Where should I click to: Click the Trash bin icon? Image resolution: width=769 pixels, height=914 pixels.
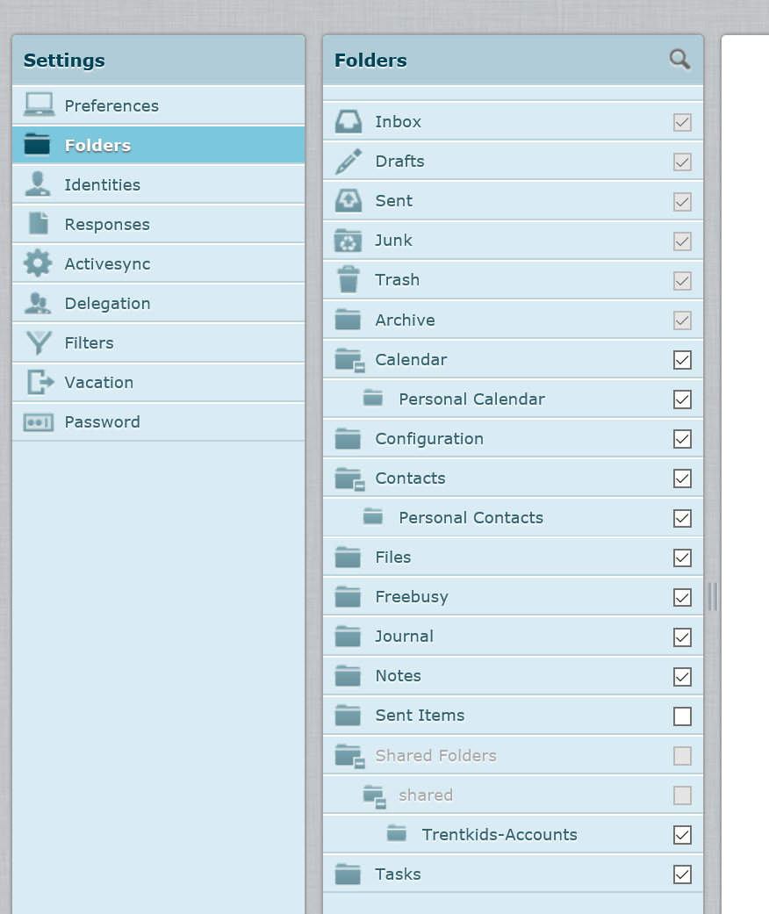[349, 280]
